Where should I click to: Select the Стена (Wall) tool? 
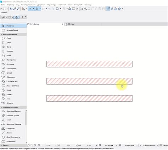point(13,38)
